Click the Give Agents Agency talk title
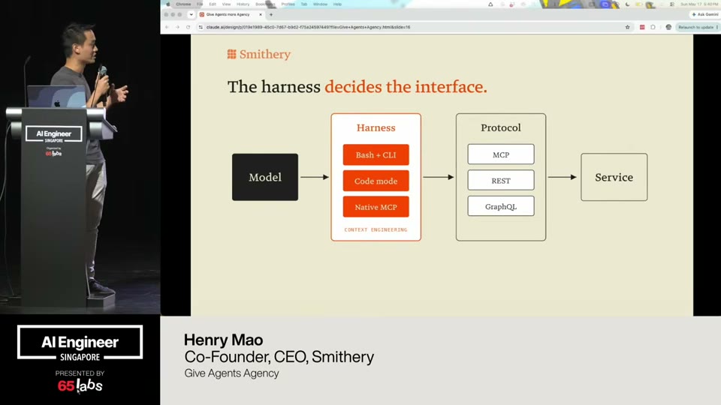Viewport: 721px width, 405px height. tap(232, 373)
